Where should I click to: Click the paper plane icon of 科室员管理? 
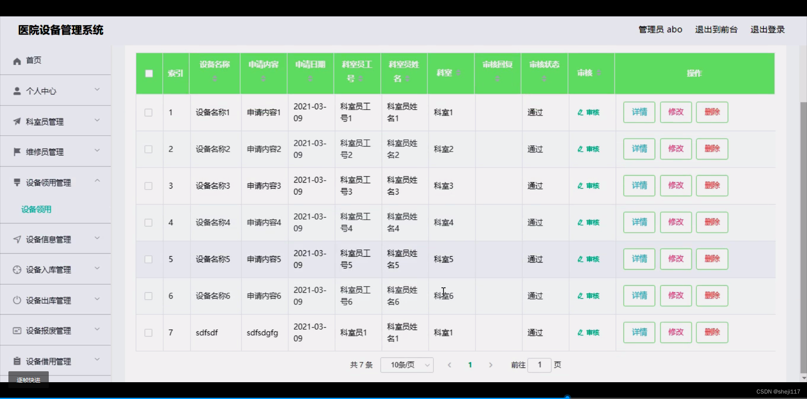click(x=17, y=121)
